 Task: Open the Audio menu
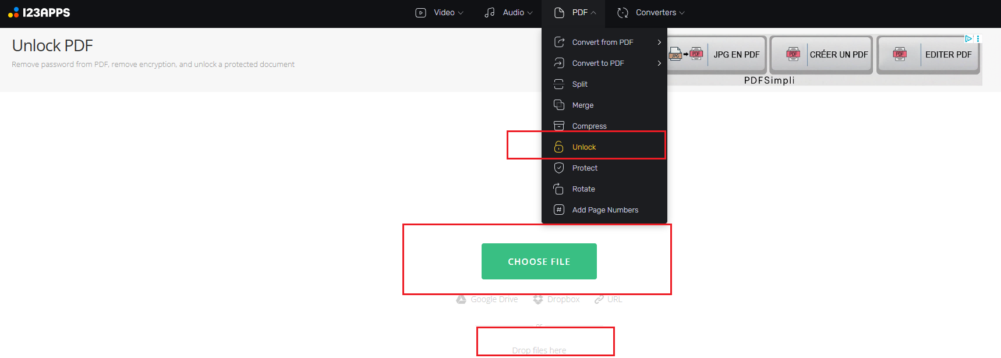click(508, 12)
